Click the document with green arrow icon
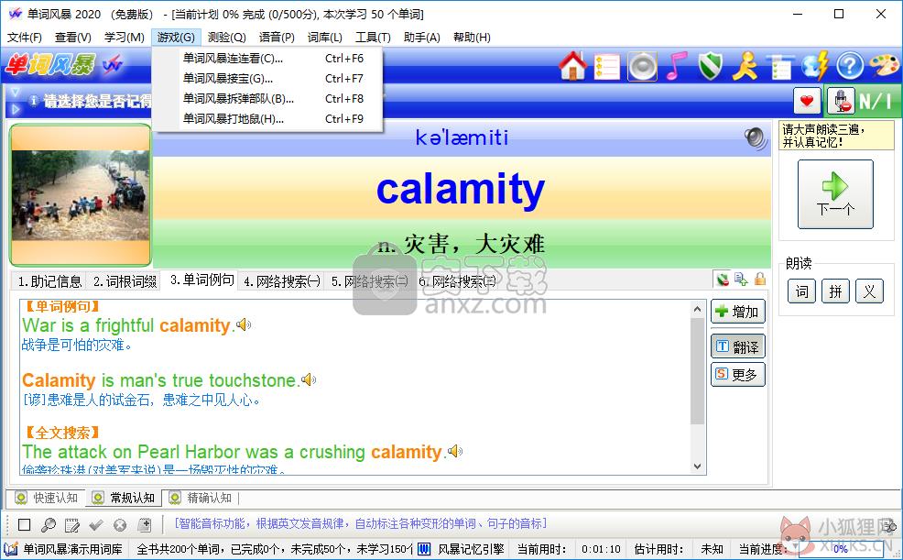 click(x=741, y=280)
